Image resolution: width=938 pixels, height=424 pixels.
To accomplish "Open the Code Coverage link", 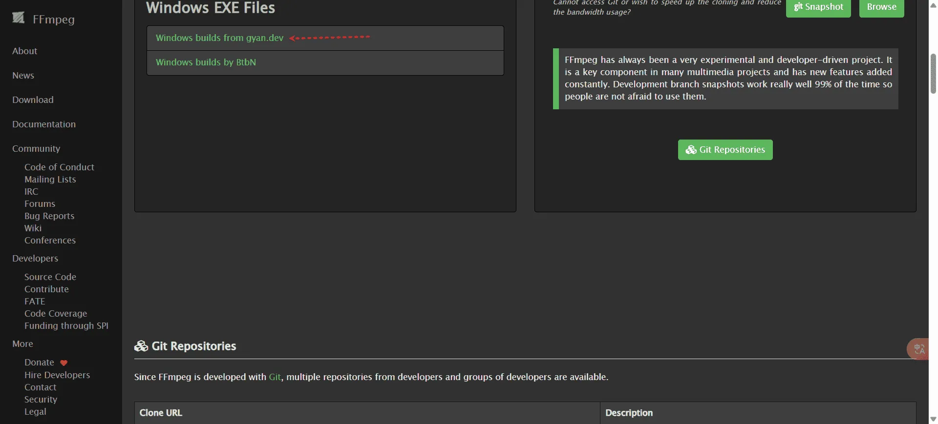I will pyautogui.click(x=56, y=313).
